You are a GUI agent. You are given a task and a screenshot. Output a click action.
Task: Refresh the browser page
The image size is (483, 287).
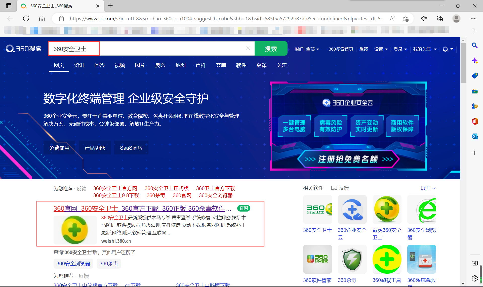pos(26,18)
